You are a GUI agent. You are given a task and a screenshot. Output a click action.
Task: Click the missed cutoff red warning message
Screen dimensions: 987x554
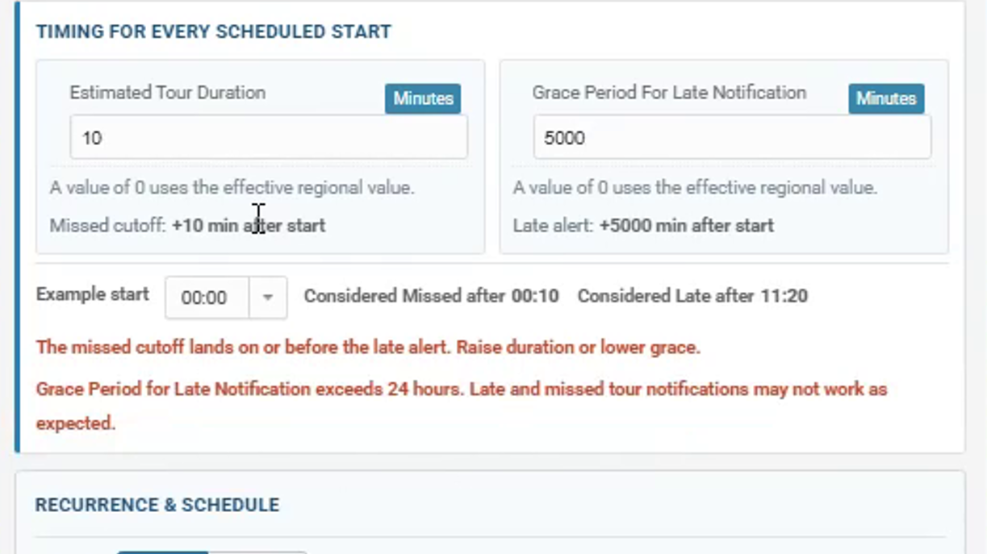click(x=368, y=348)
